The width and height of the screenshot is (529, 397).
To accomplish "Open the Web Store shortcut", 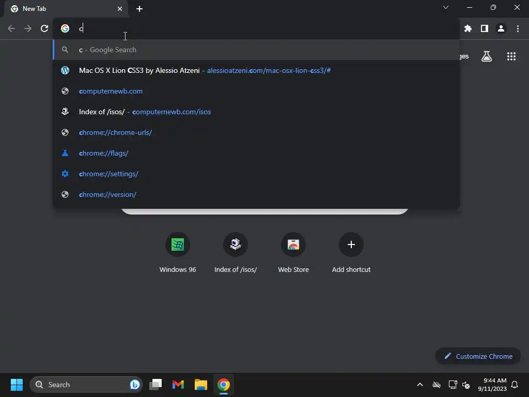I will [293, 252].
